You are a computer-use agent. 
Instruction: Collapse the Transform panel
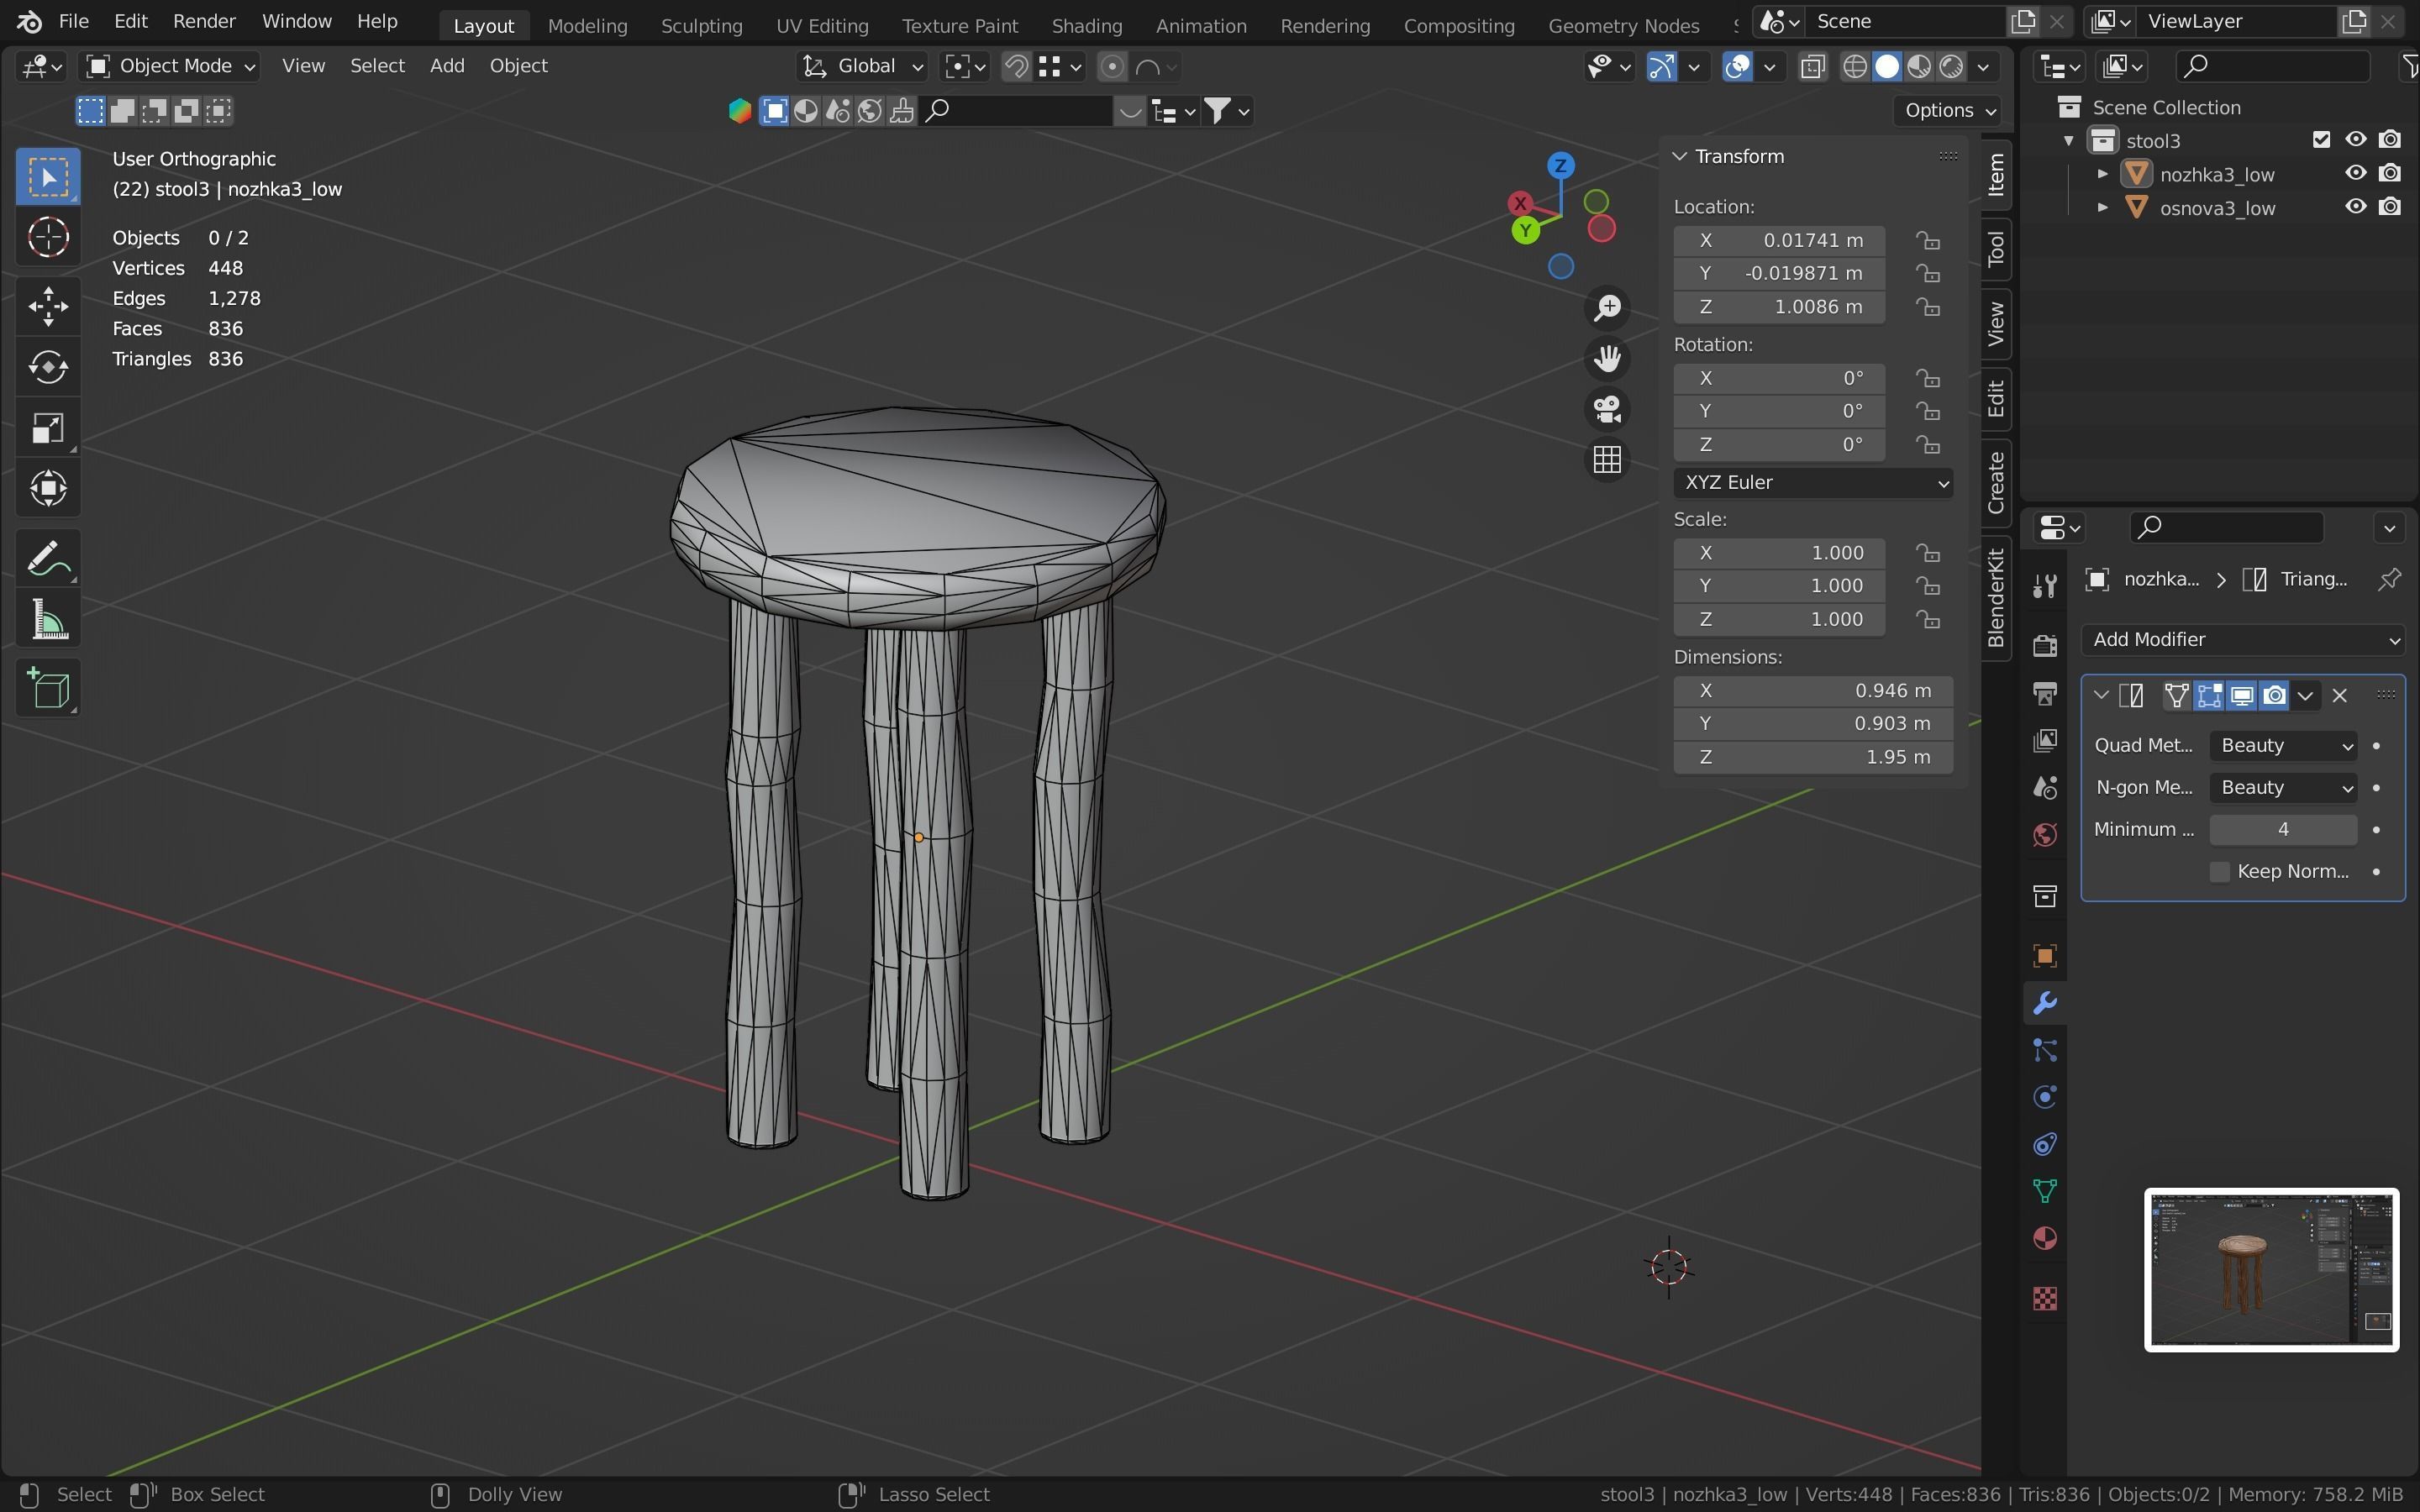pos(1680,156)
